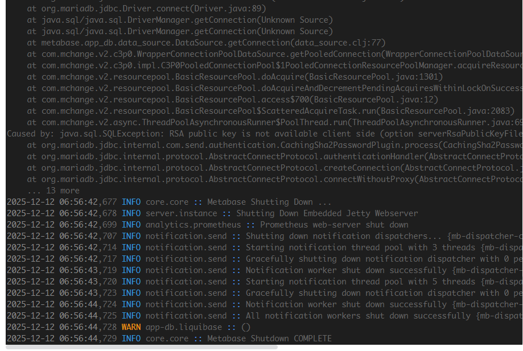Click the horizontal scrollbar thumb at bottom
The width and height of the screenshot is (523, 351).
pos(141,346)
